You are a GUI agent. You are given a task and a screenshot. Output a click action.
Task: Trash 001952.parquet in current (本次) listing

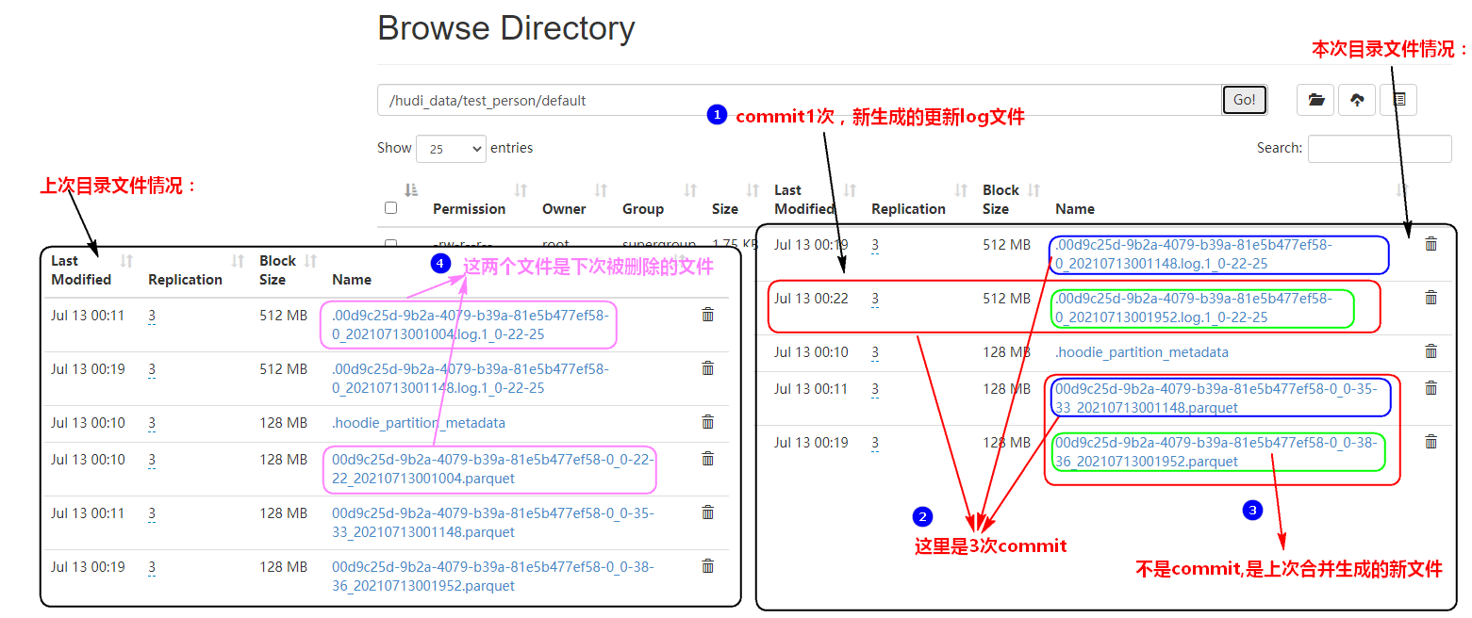coord(1431,442)
